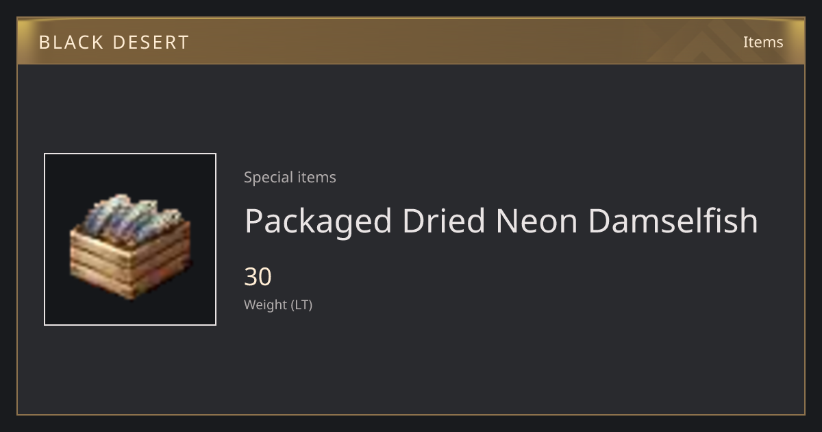Viewport: 822px width, 432px height.
Task: Select the Special items category label
Action: click(x=290, y=177)
